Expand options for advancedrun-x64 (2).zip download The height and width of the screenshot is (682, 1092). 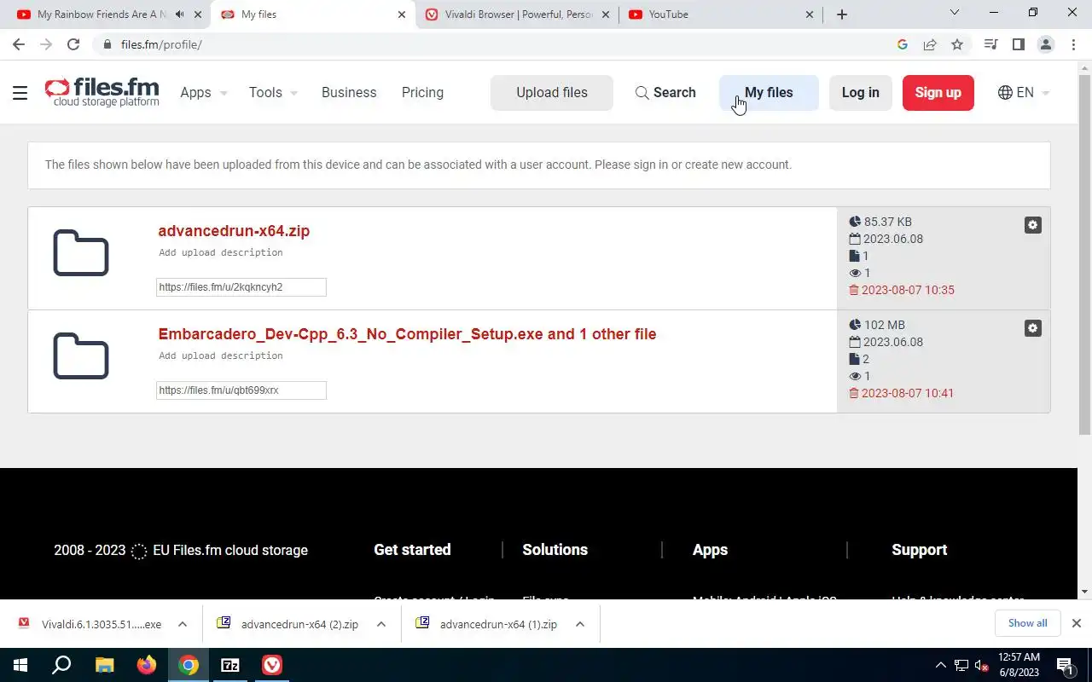381,624
